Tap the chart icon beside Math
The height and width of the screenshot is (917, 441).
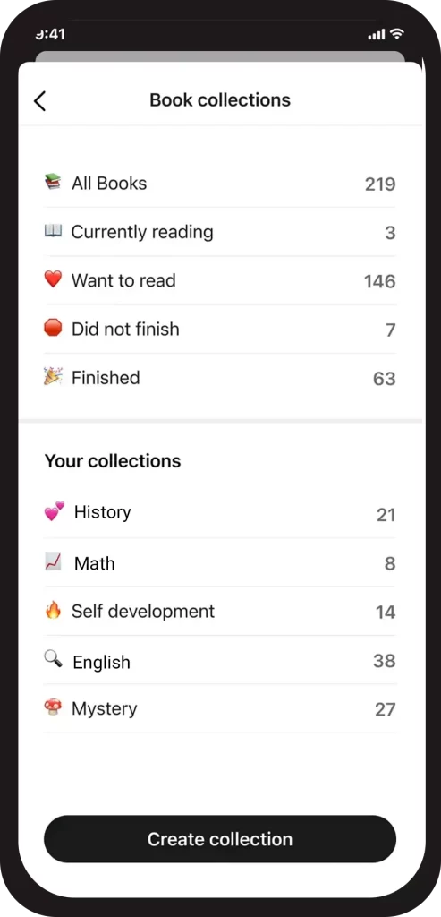(53, 562)
